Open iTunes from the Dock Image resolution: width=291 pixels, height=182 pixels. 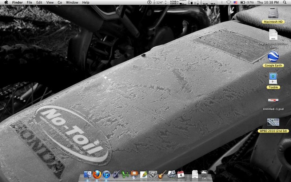(106, 175)
